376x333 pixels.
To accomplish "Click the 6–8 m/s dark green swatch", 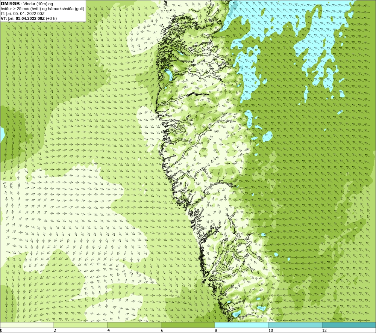I will click(x=188, y=325).
